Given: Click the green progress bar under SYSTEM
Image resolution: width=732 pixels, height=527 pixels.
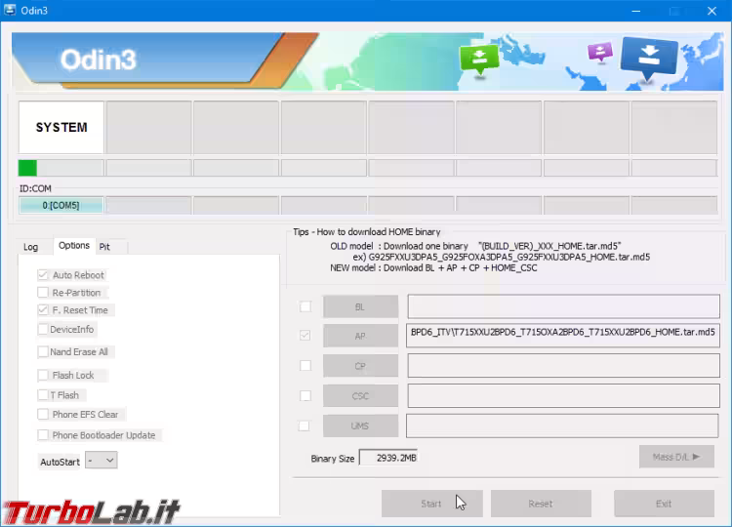Looking at the screenshot, I should click(x=61, y=168).
